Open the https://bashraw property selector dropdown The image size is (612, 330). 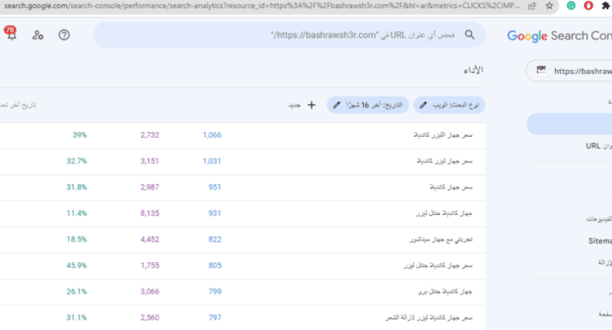click(x=569, y=71)
